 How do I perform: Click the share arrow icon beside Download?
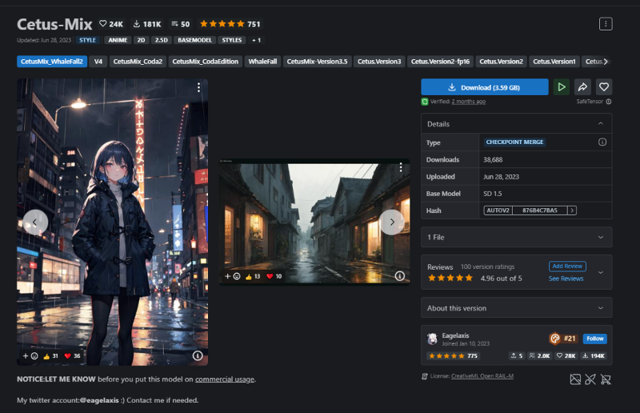(x=583, y=87)
